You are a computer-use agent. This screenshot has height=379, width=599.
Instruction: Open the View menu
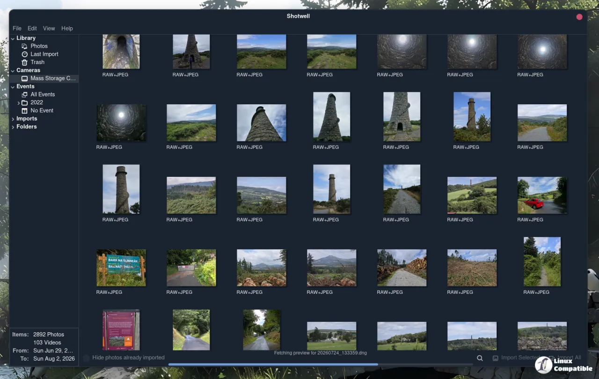point(49,29)
